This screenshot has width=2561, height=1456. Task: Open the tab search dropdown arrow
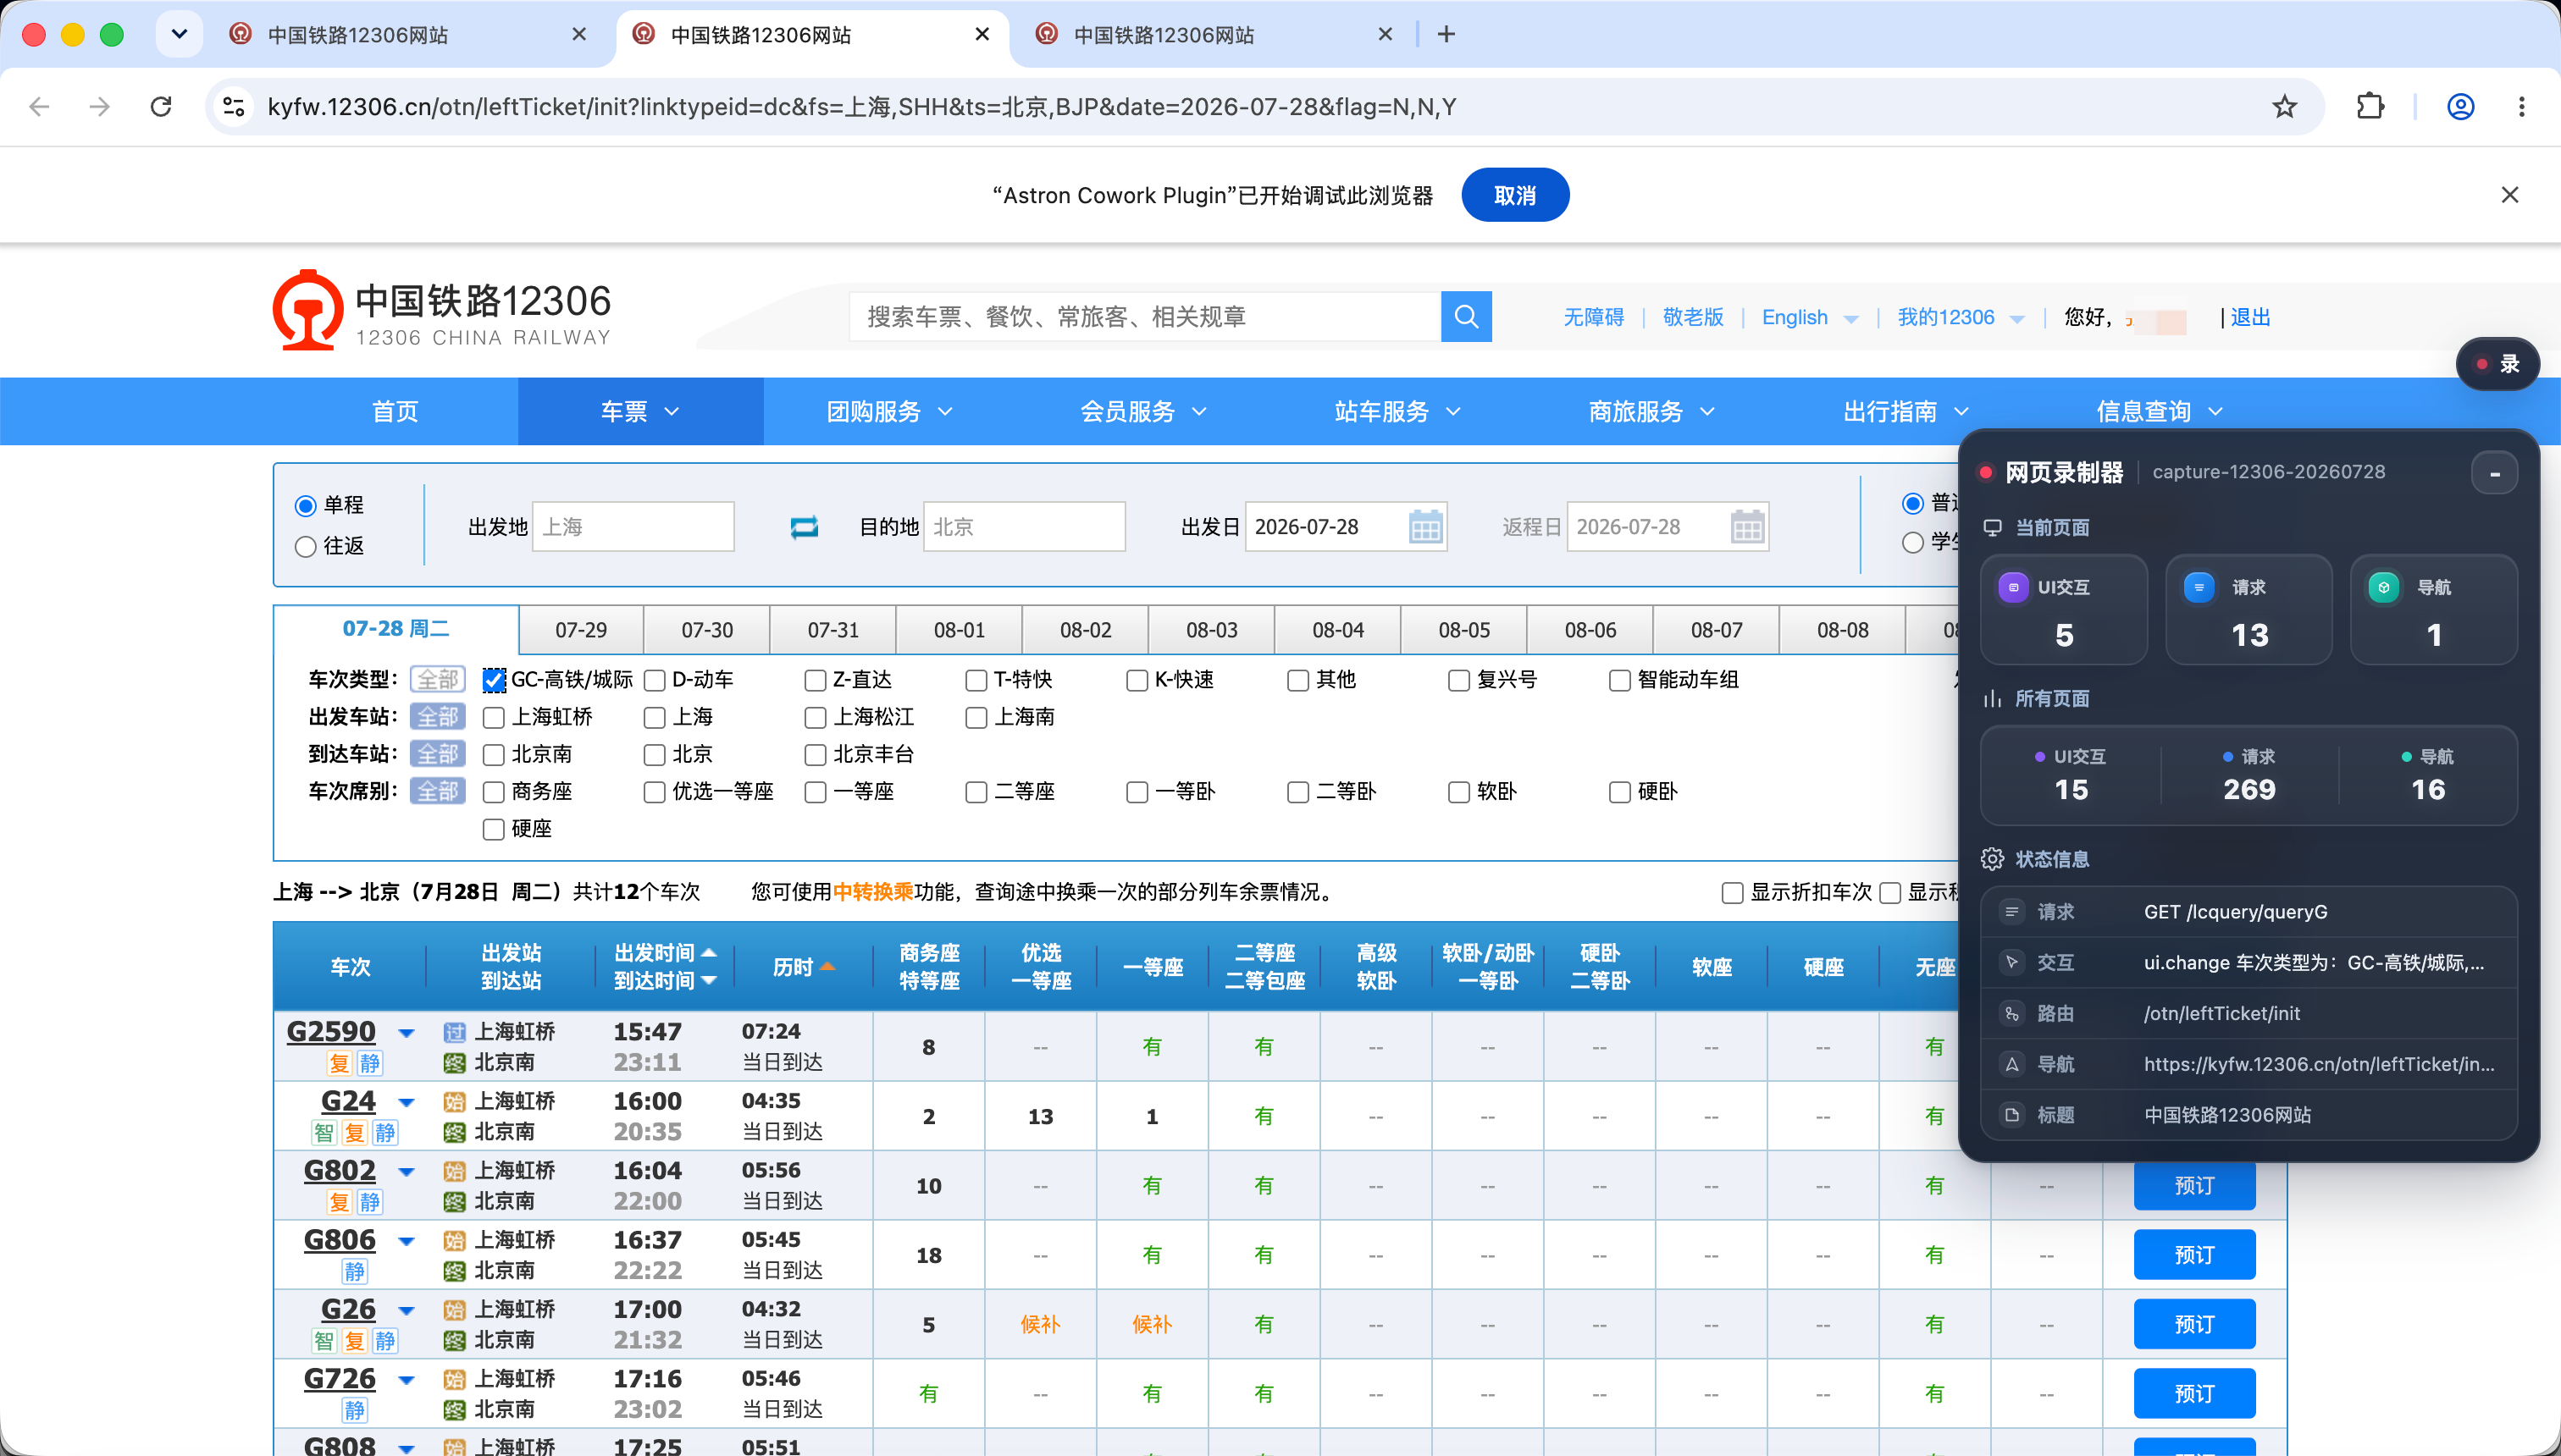pos(179,34)
